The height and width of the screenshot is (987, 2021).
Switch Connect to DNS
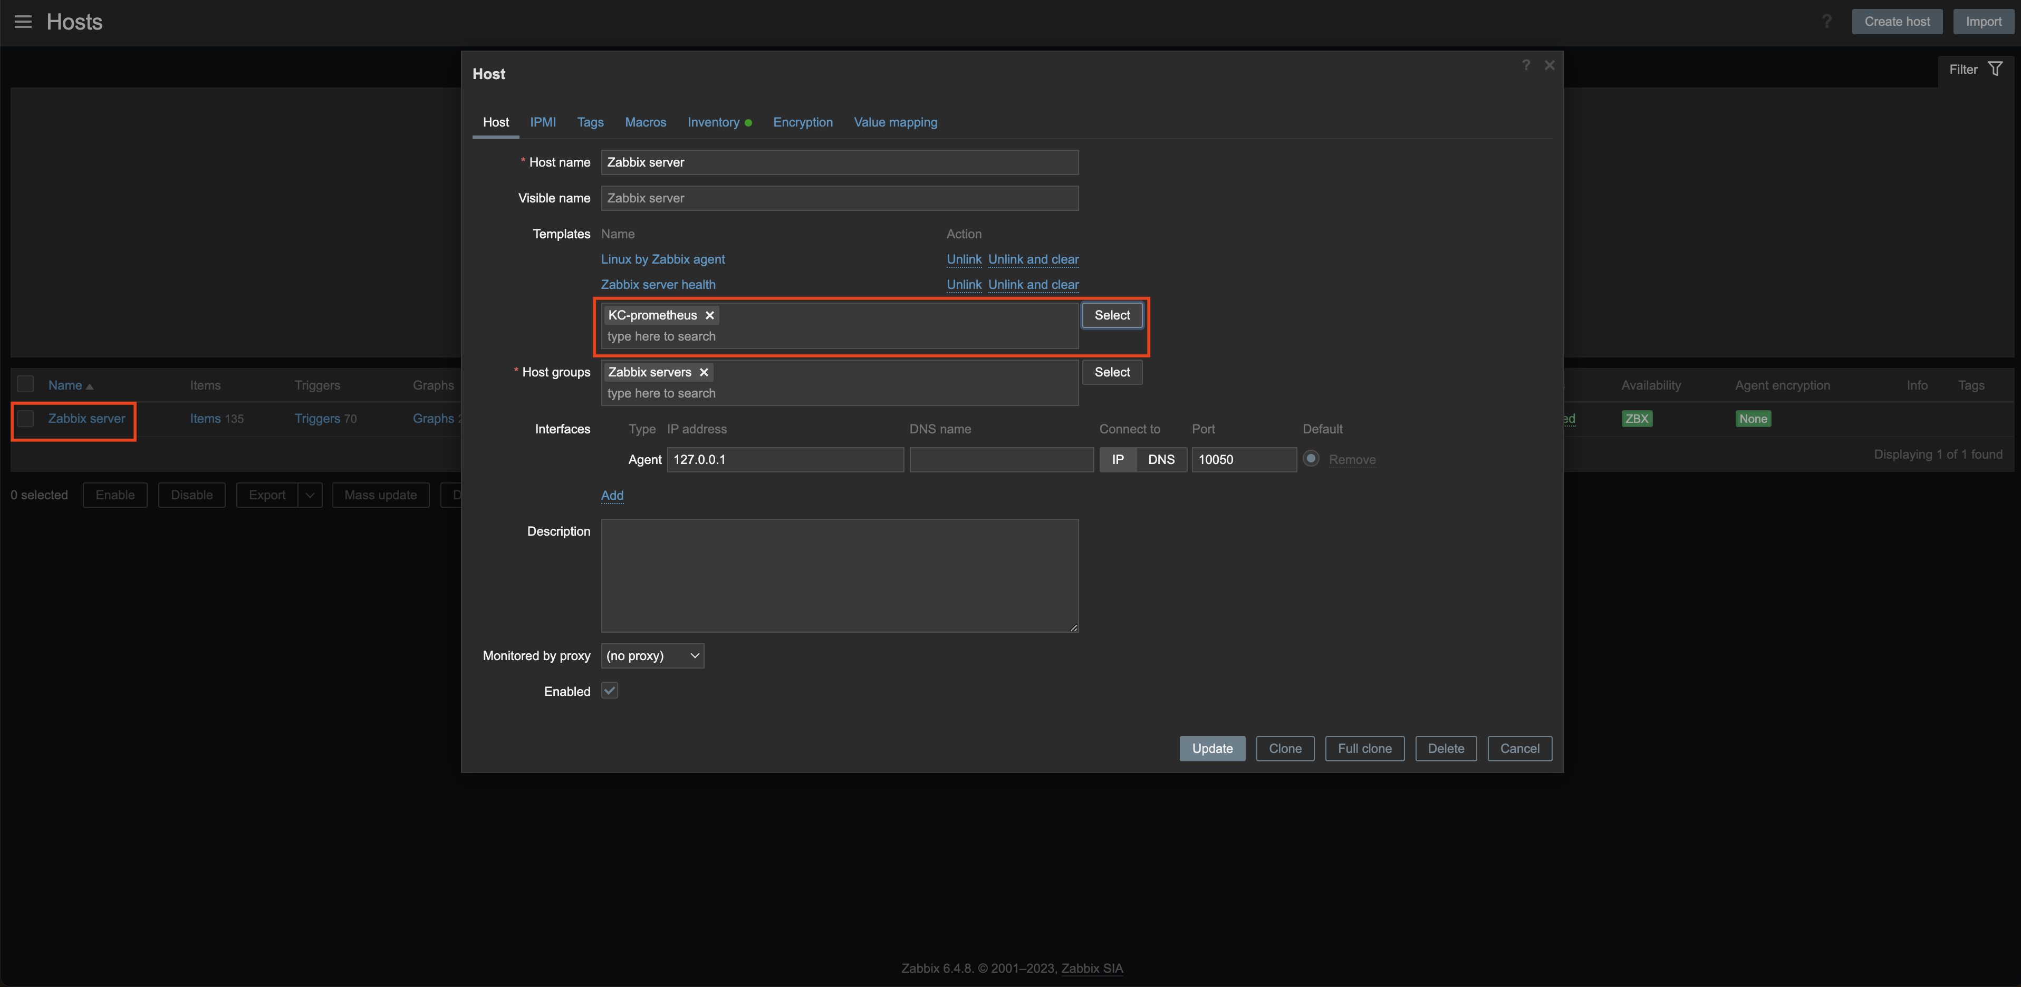pos(1161,460)
